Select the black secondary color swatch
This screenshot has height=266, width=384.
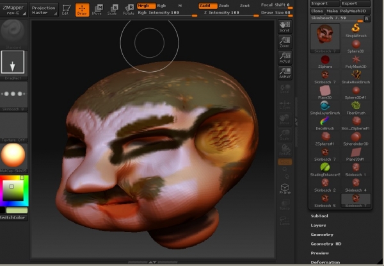click(x=3, y=210)
